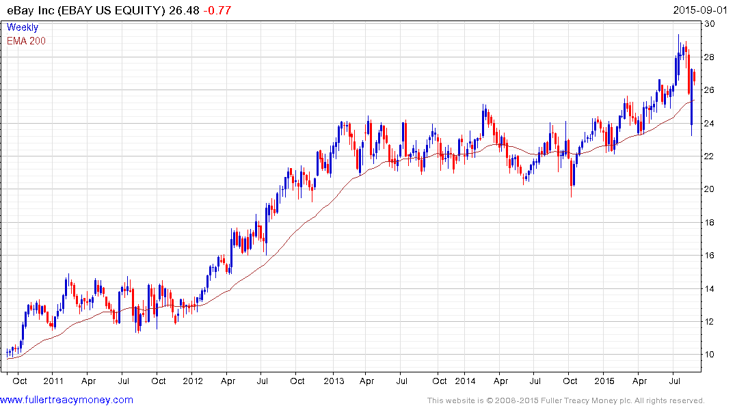Click the Weekly interval label

(x=23, y=27)
